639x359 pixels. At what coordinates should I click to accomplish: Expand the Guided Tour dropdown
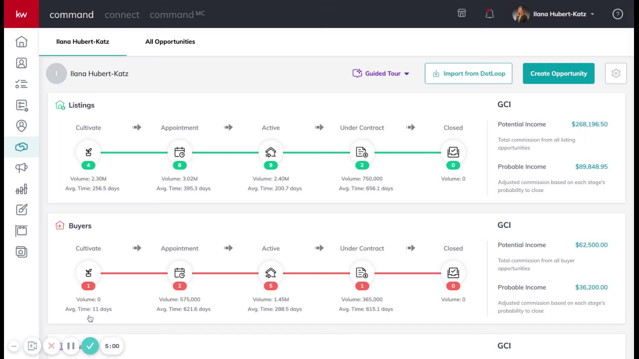click(x=381, y=73)
